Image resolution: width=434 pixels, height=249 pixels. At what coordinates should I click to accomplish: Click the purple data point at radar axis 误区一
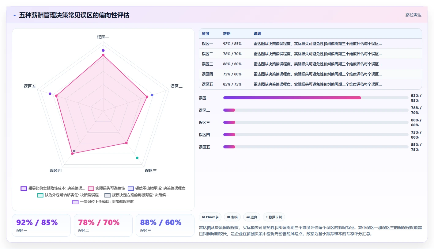103,50
